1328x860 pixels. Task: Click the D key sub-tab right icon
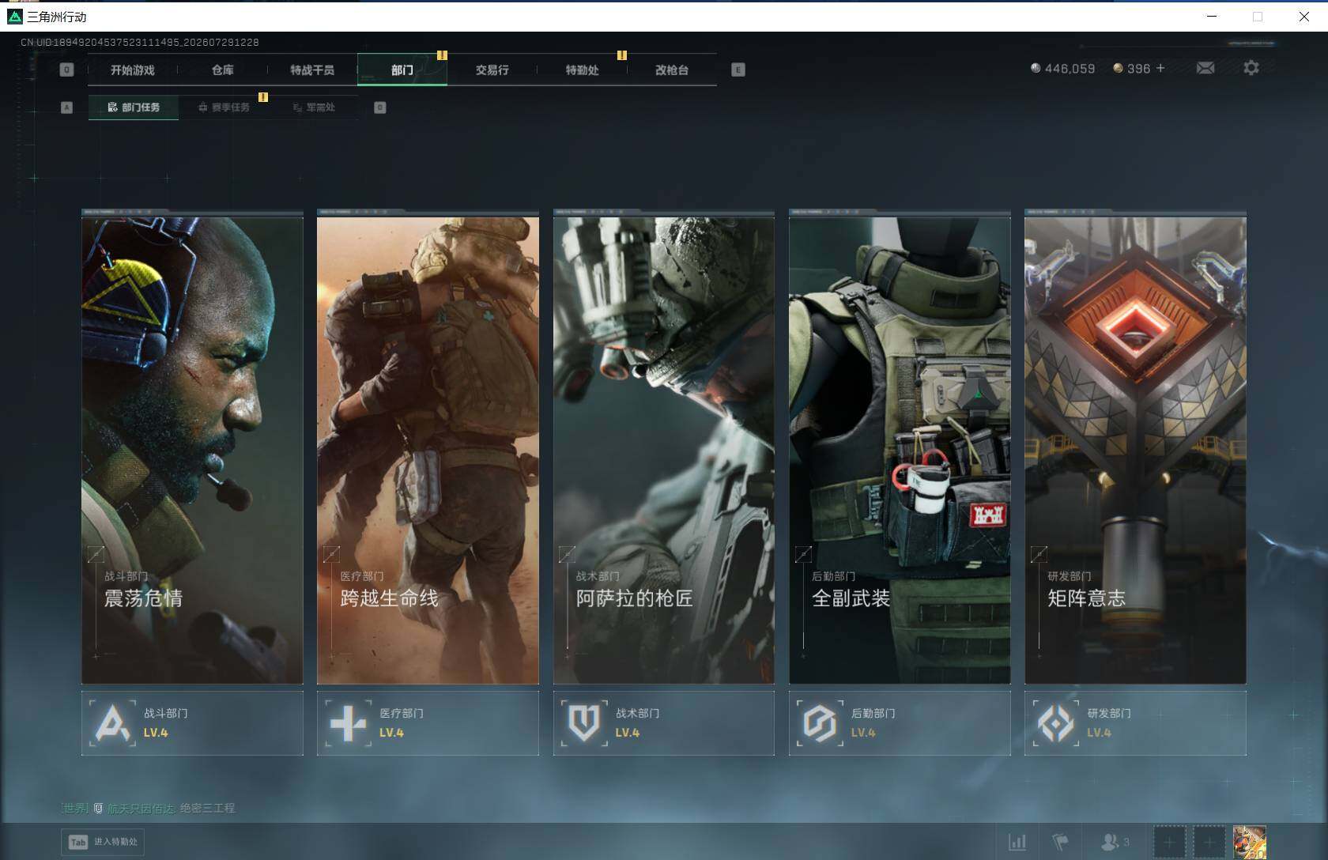380,107
